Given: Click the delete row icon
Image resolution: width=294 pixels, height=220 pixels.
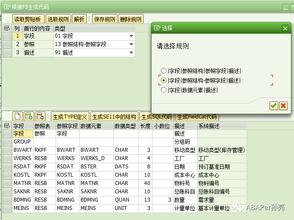Looking at the screenshot, I should [40, 116].
